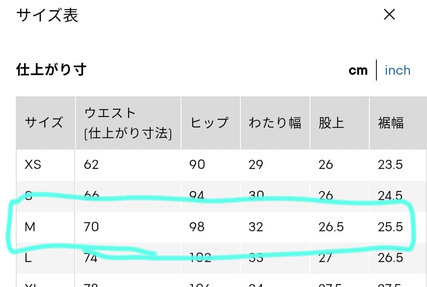Click the M 裾幅 value 25.5
This screenshot has width=427, height=287.
tap(390, 227)
